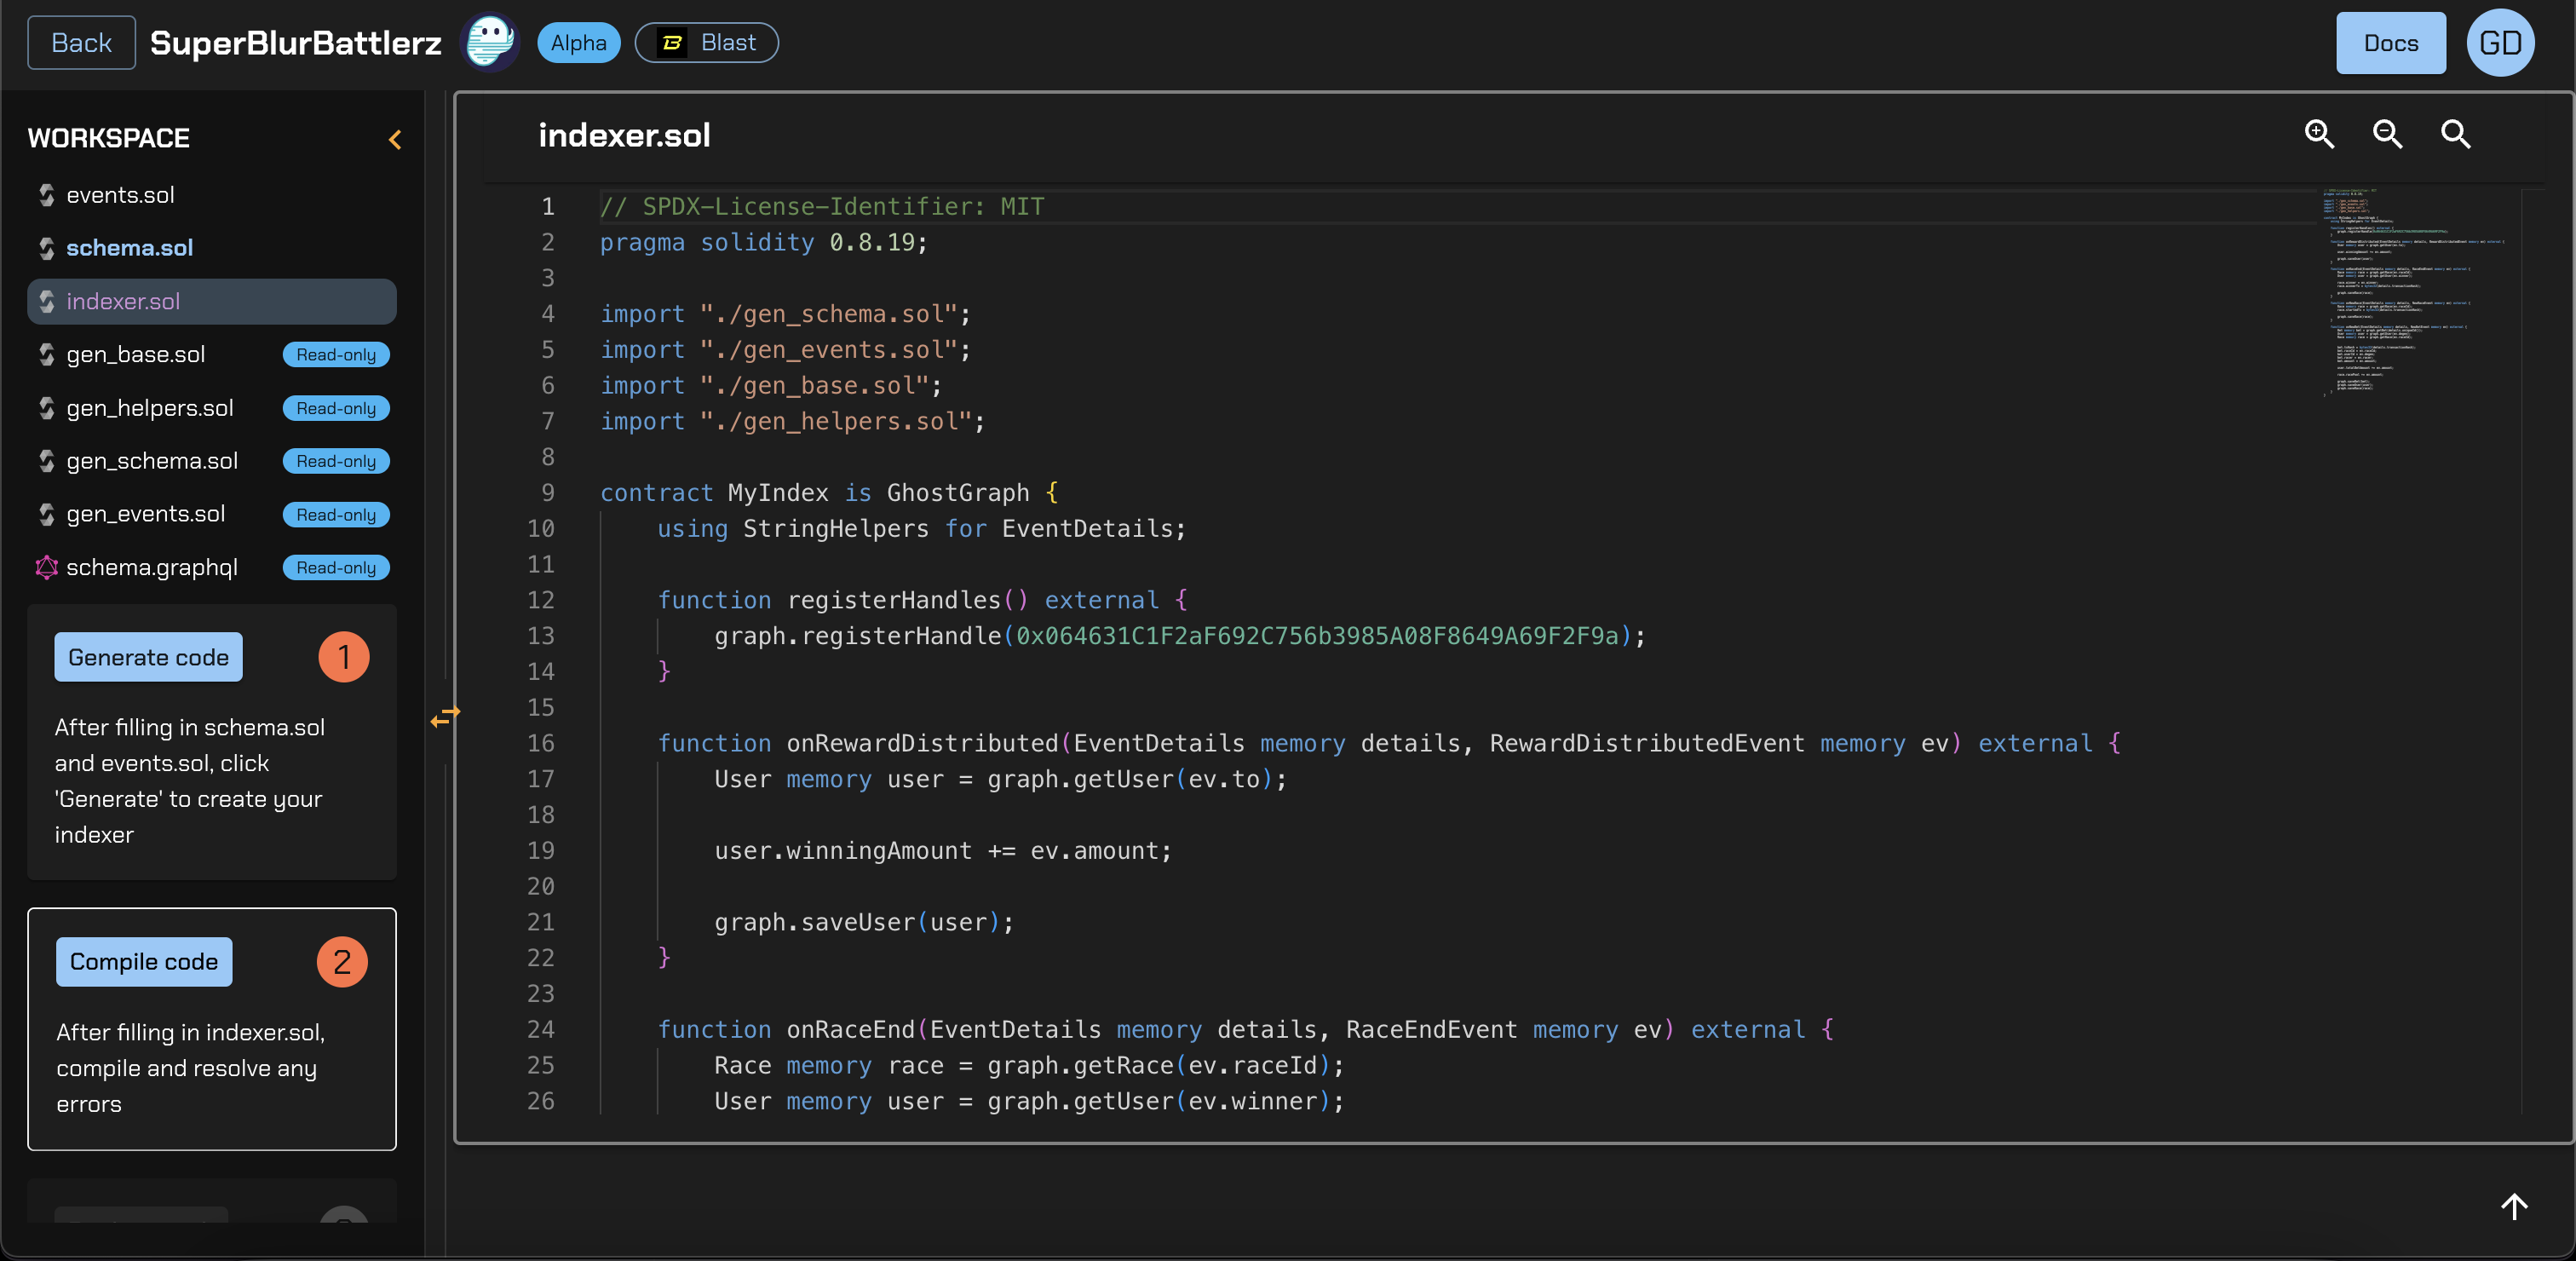Screen dimensions: 2576x1261
Task: Click the GD user avatar
Action: pos(2499,42)
